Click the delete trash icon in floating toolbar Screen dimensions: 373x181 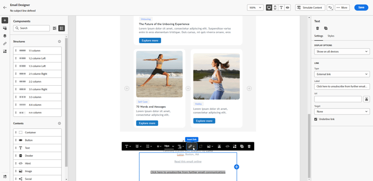pyautogui.click(x=249, y=146)
